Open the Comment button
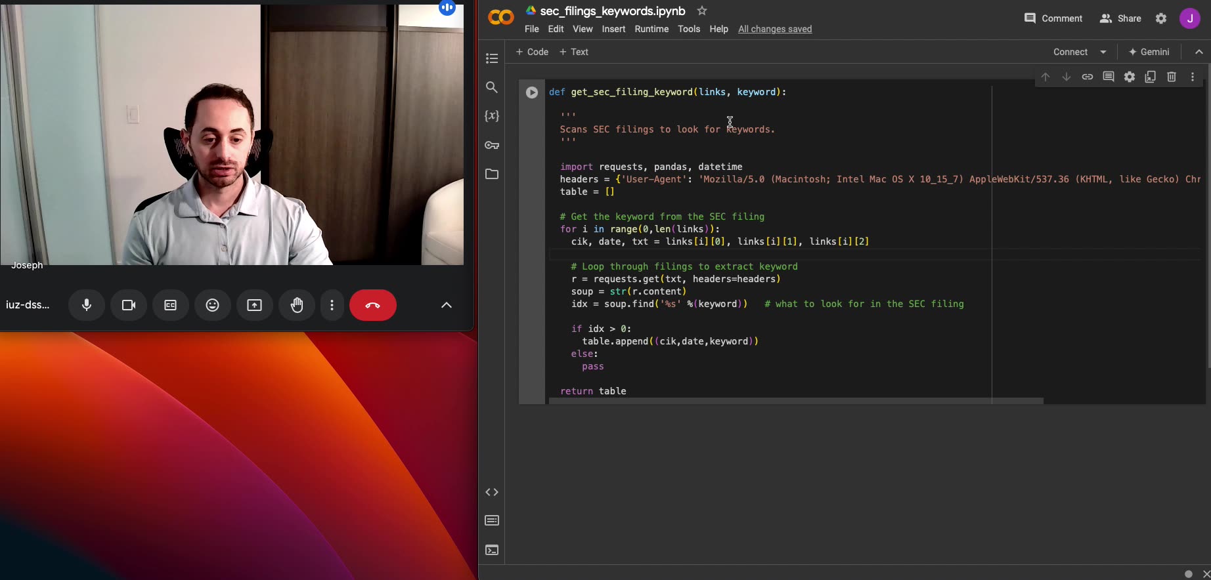This screenshot has width=1211, height=580. pyautogui.click(x=1053, y=18)
